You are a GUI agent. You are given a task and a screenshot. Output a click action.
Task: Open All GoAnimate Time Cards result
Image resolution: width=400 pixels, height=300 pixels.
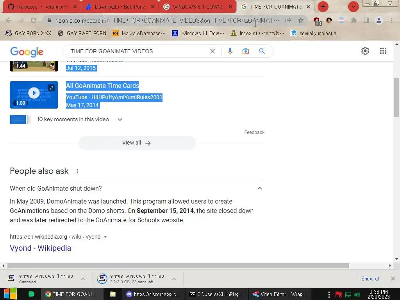click(102, 86)
